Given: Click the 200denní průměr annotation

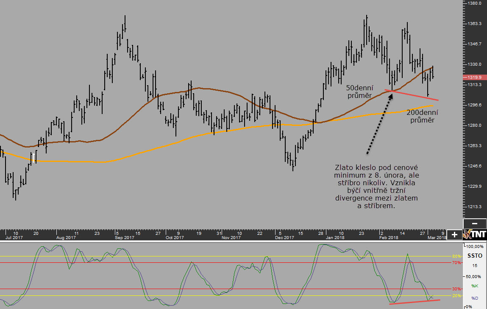Looking at the screenshot, I should tap(422, 116).
